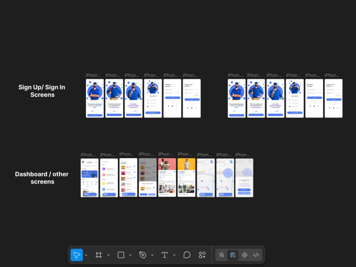Select right set's arms-crossed onboarding frame
The height and width of the screenshot is (267, 356).
pos(237,98)
